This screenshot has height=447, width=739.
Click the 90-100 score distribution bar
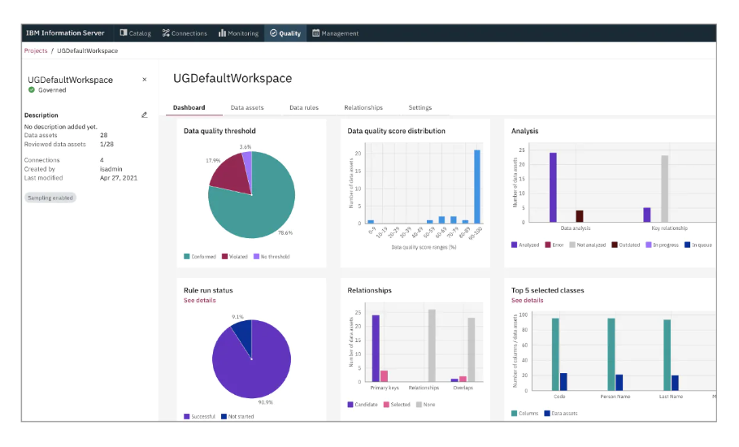coord(477,187)
